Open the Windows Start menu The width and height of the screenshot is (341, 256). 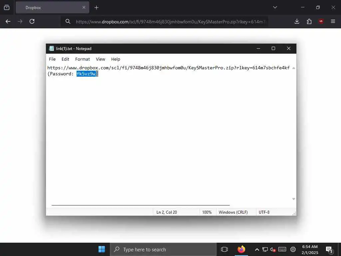102,249
